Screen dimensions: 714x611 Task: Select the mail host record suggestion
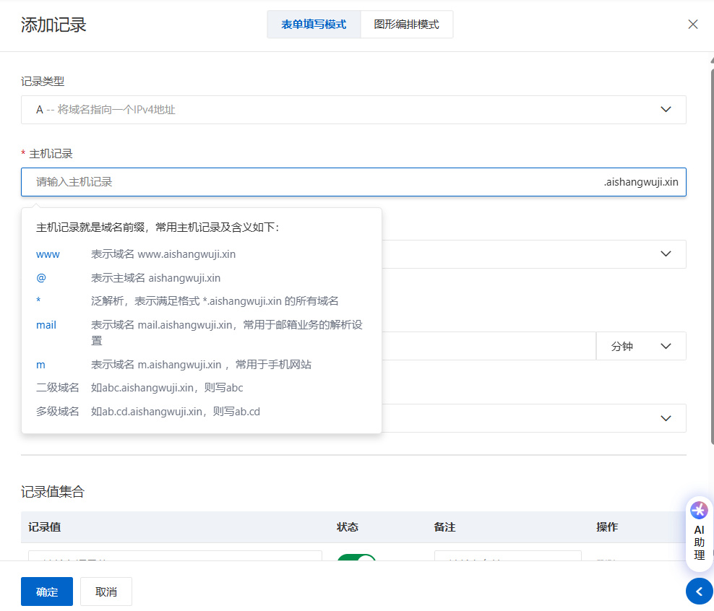pyautogui.click(x=46, y=325)
